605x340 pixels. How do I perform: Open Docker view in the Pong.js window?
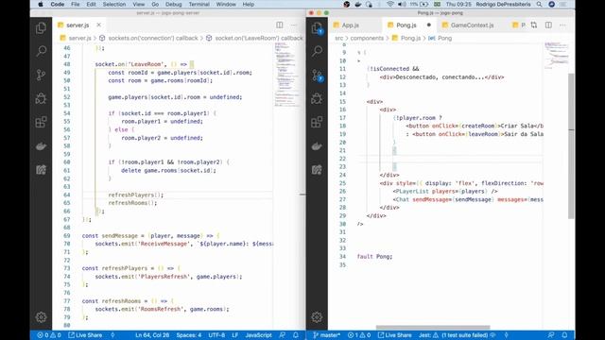(317, 146)
